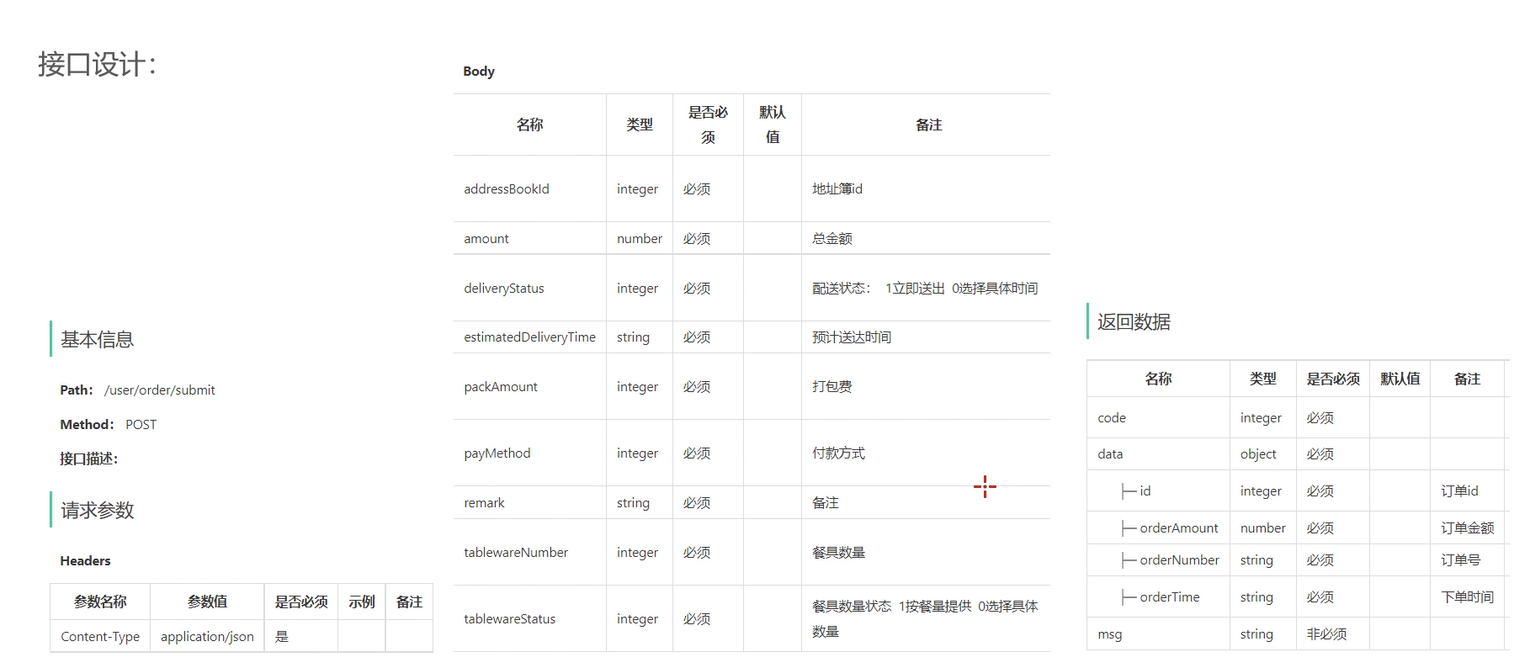
Task: Click the deliveryStatus field name
Action: [x=504, y=288]
